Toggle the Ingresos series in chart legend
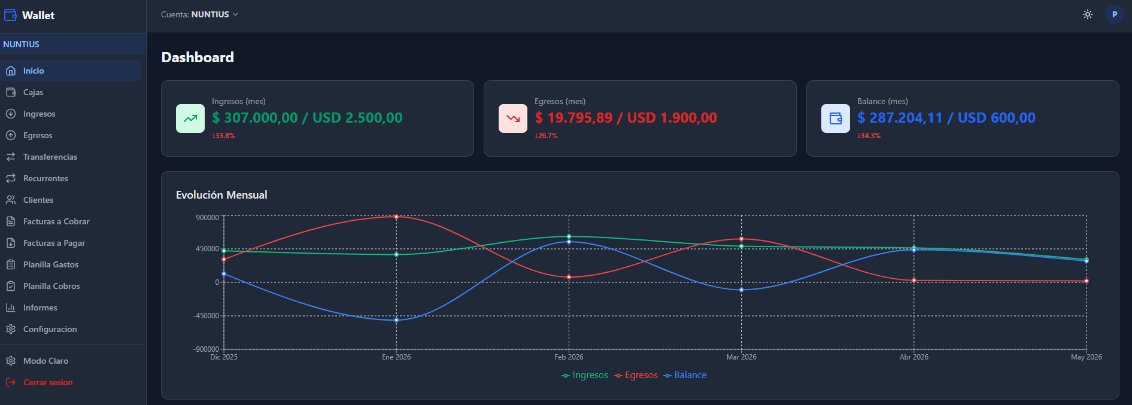 (x=585, y=375)
